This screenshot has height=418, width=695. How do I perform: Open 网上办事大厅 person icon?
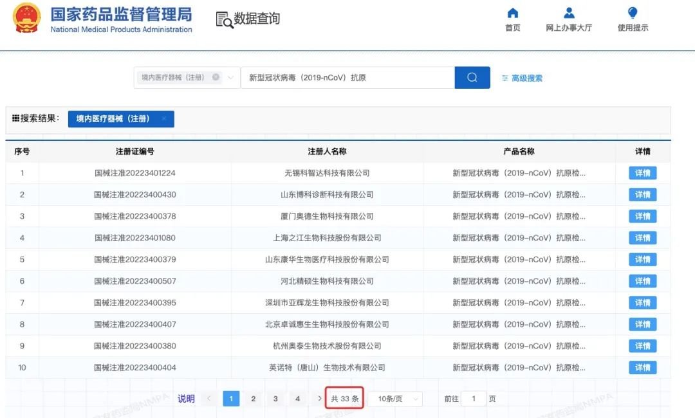coord(569,13)
